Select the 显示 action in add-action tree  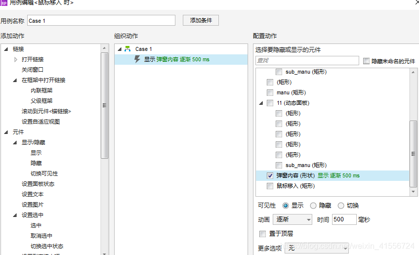click(x=36, y=153)
